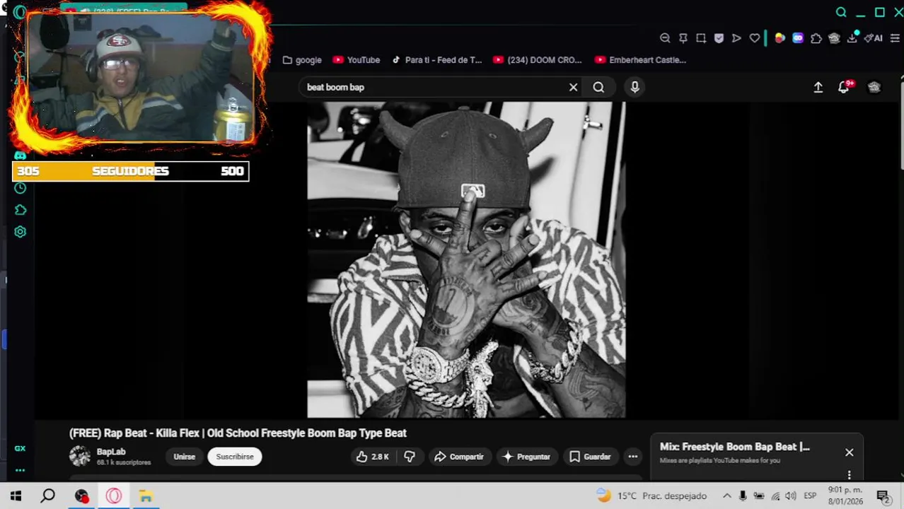
Task: Click the Guardar save button
Action: coord(590,457)
